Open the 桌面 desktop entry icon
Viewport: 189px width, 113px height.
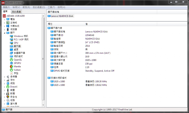(x=11, y=50)
